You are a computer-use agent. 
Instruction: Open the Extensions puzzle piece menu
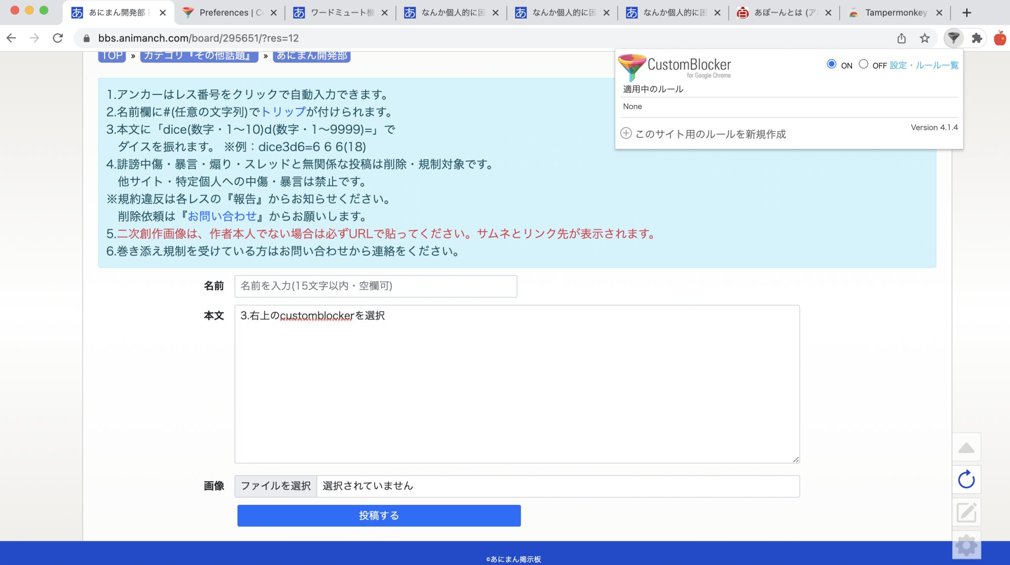[x=977, y=38]
